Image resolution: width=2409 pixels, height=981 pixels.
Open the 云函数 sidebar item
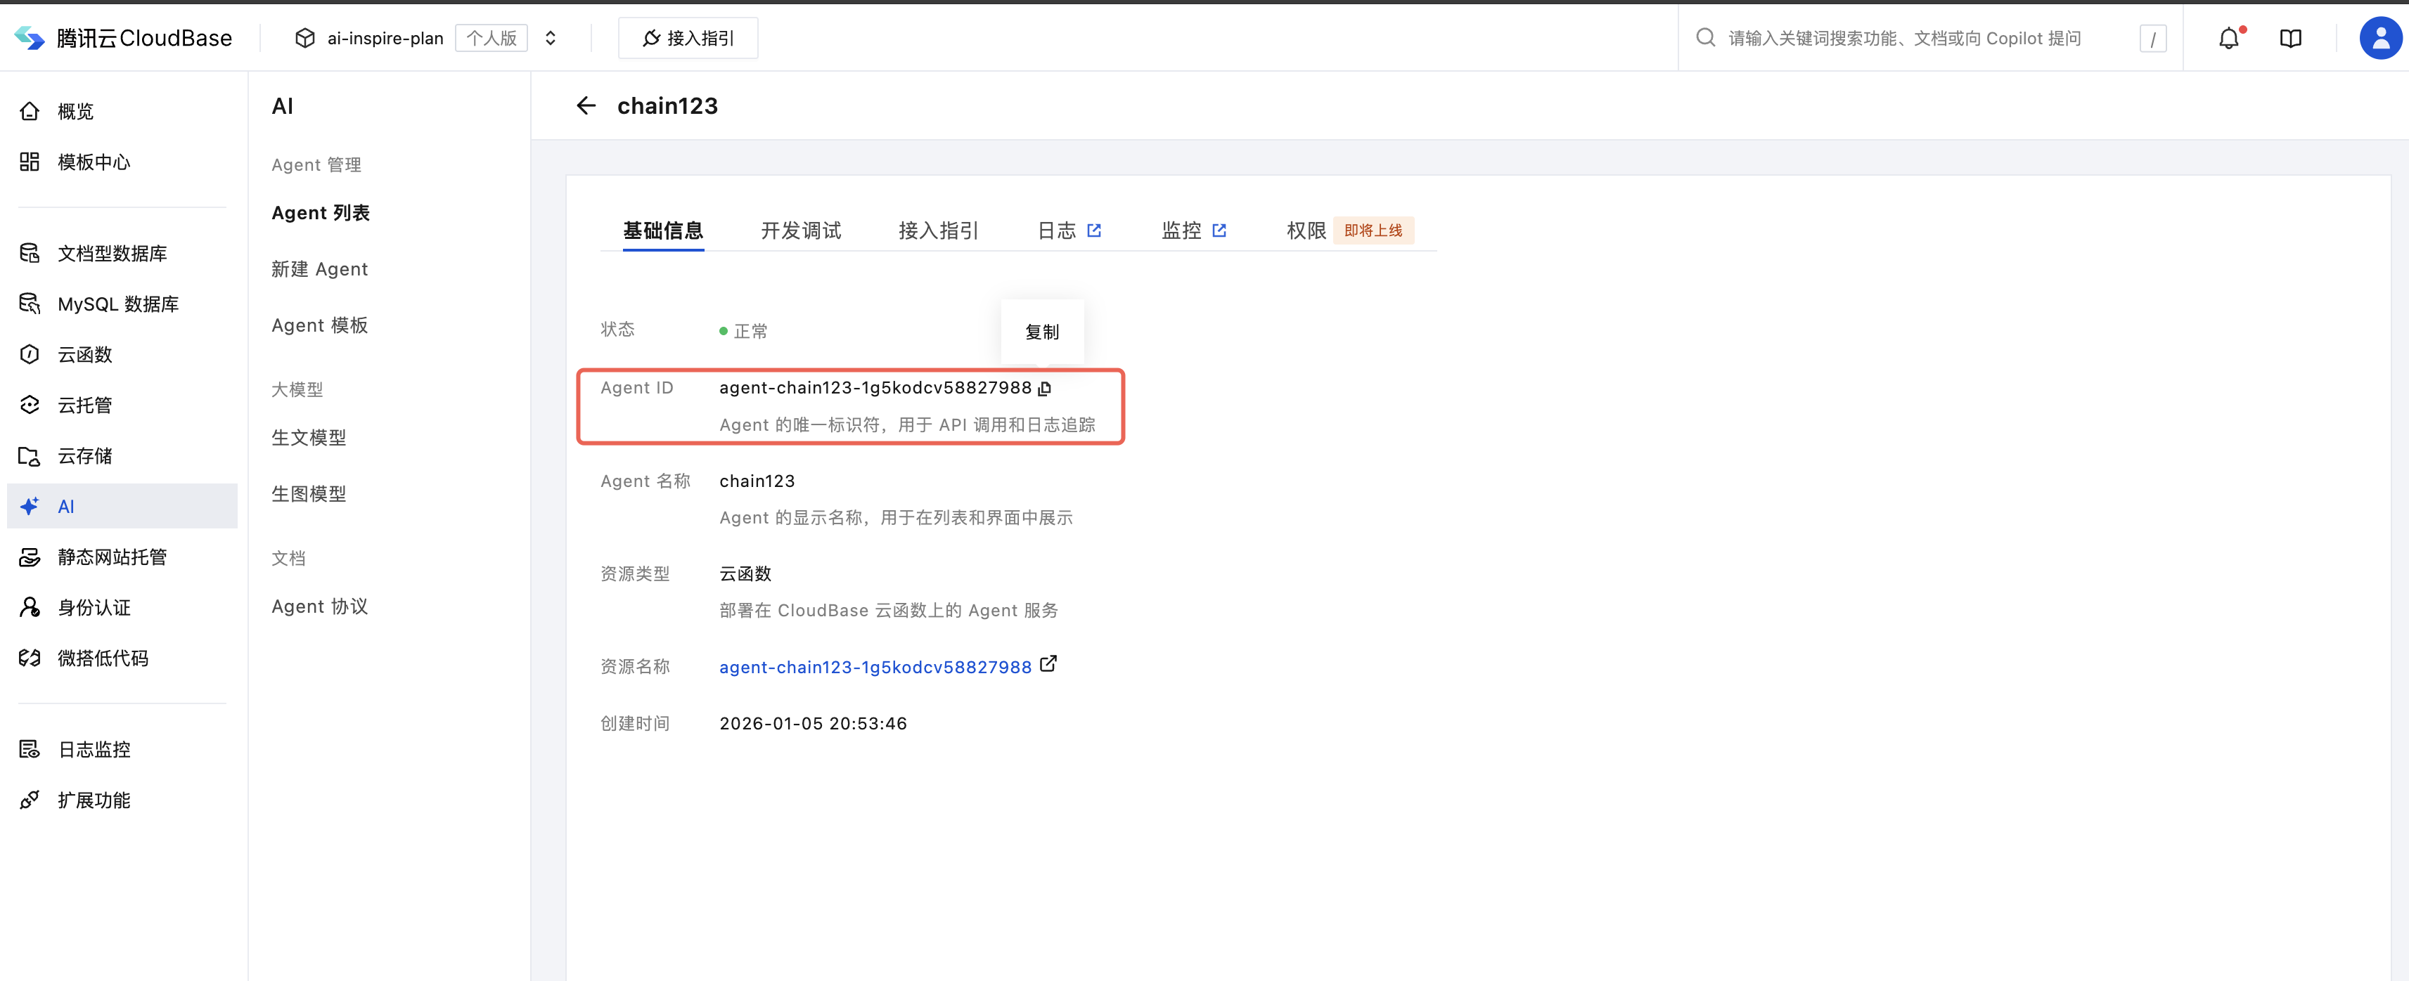(x=85, y=355)
